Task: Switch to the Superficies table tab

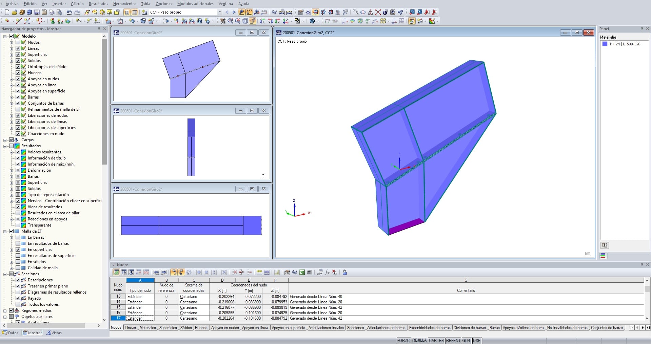Action: 168,328
